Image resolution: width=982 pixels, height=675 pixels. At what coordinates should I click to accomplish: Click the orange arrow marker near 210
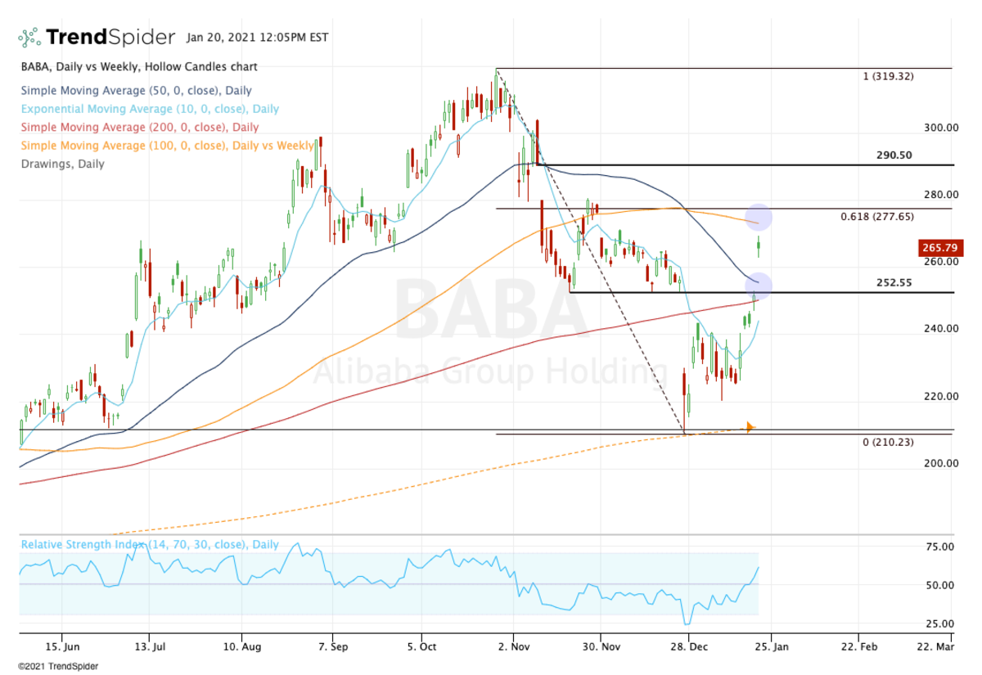pos(750,427)
